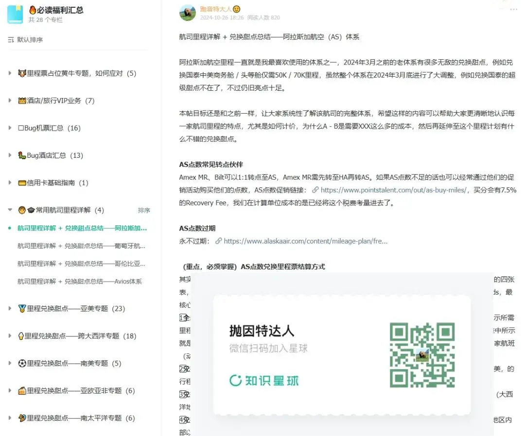This screenshot has height=436, width=525.
Task: Click the 排序 button next to 常用航司里程详解
Action: pos(145,210)
